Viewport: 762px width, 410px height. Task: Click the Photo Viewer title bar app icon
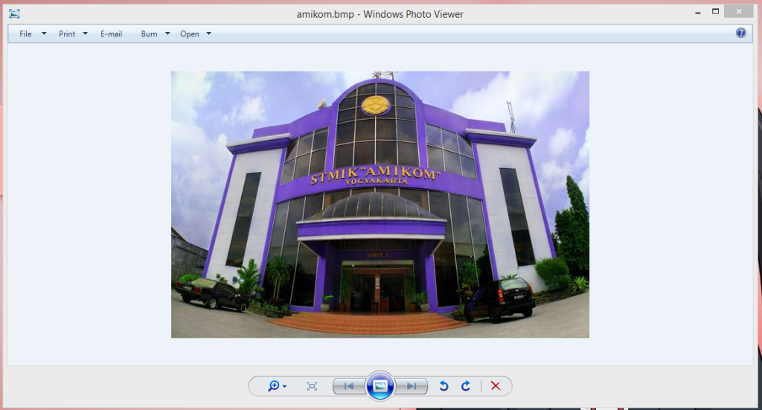tap(15, 13)
